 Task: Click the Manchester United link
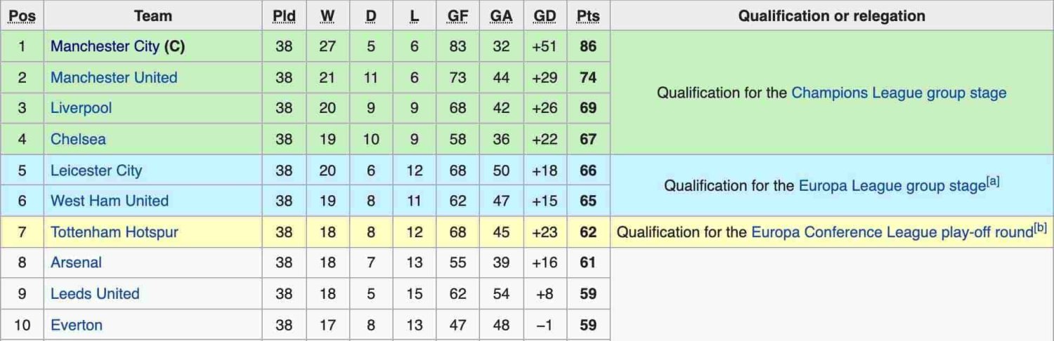(x=113, y=77)
